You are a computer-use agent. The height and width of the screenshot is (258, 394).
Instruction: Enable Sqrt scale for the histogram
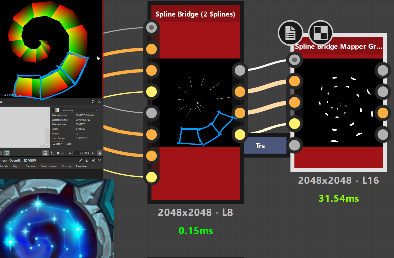coord(69,144)
